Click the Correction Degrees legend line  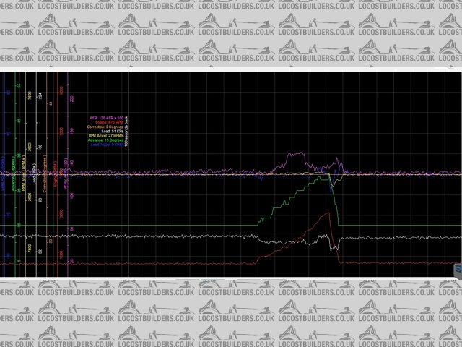click(x=106, y=127)
